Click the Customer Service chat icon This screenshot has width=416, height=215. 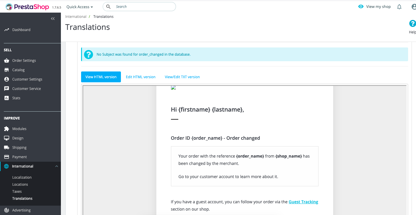(x=6, y=88)
